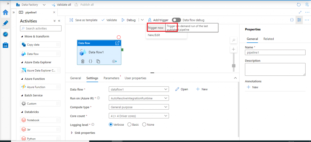
Task: Switch to the General activity tab
Action: [x=76, y=78]
